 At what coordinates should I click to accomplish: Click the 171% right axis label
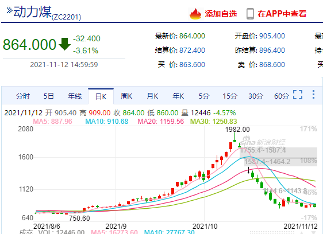pos(309,129)
